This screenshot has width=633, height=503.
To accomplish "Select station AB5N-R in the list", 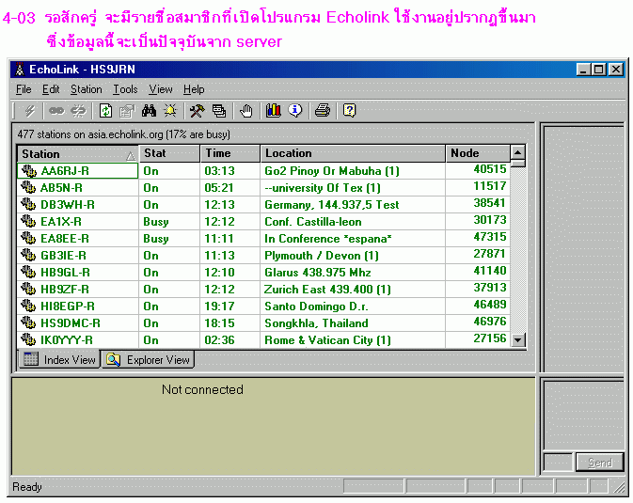I will point(61,188).
